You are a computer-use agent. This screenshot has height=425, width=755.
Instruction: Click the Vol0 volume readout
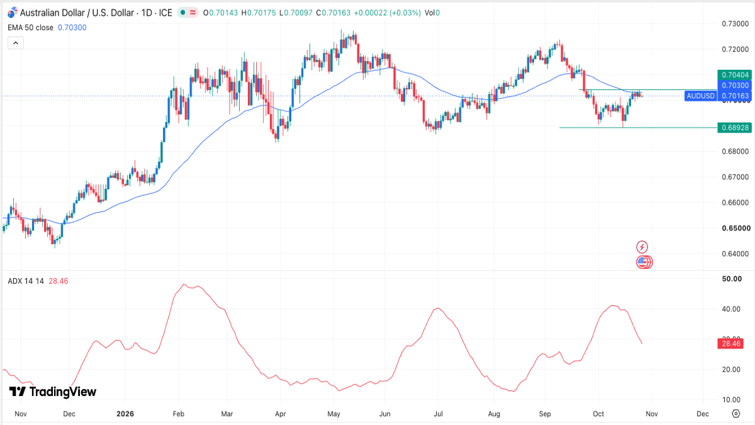coord(432,13)
